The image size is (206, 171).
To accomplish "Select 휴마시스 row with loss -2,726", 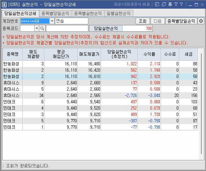I will [100, 95].
